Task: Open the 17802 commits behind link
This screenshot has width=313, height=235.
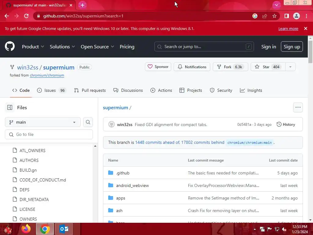Action: (203, 142)
